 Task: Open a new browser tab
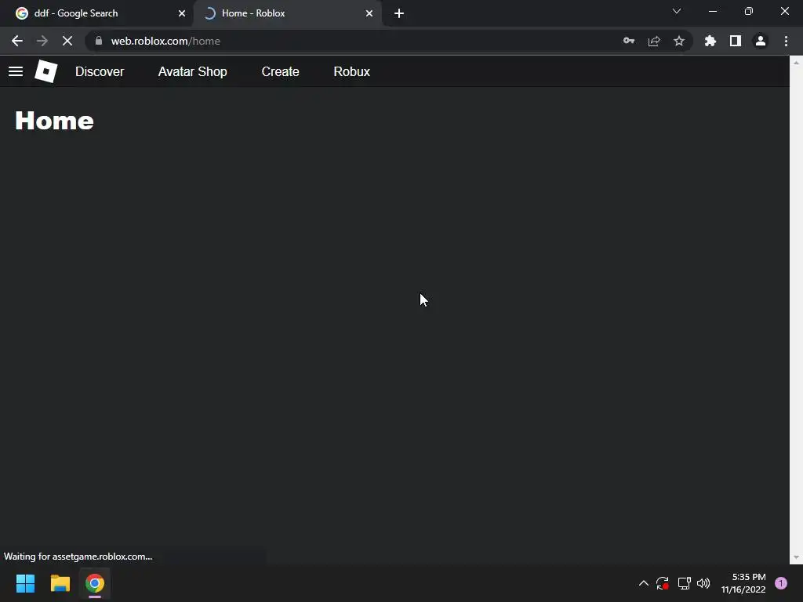399,13
